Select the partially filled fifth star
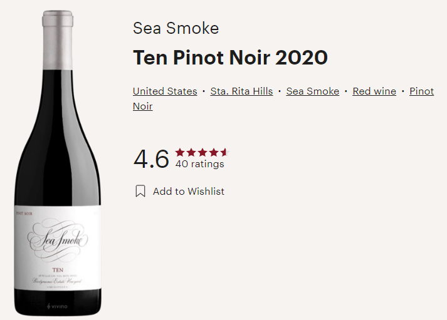Image resolution: width=447 pixels, height=320 pixels. 225,153
